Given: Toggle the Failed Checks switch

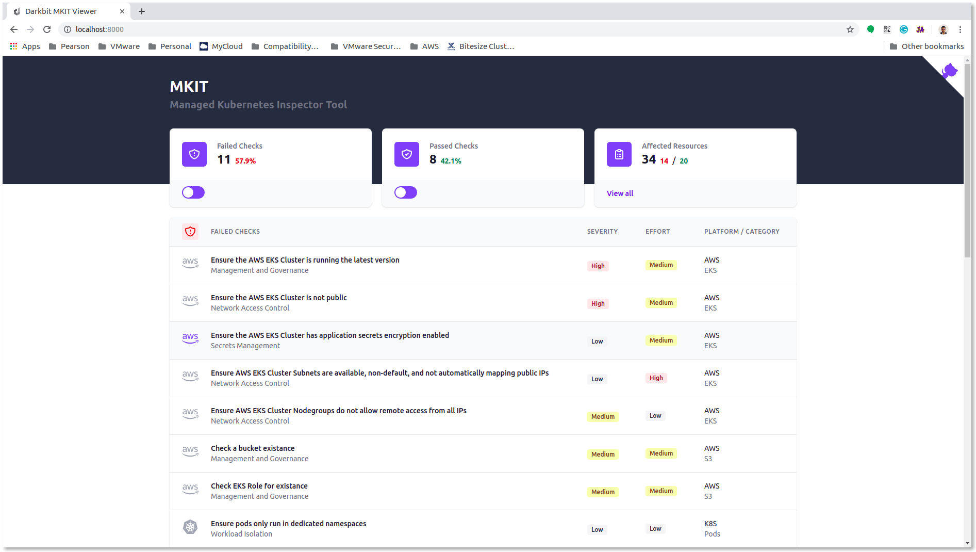Looking at the screenshot, I should [x=193, y=192].
